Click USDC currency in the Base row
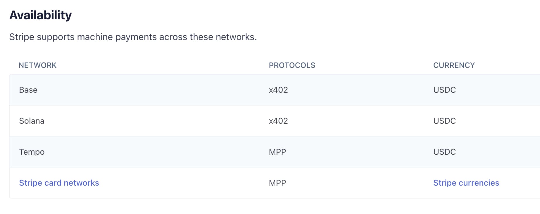The image size is (540, 214). point(444,90)
